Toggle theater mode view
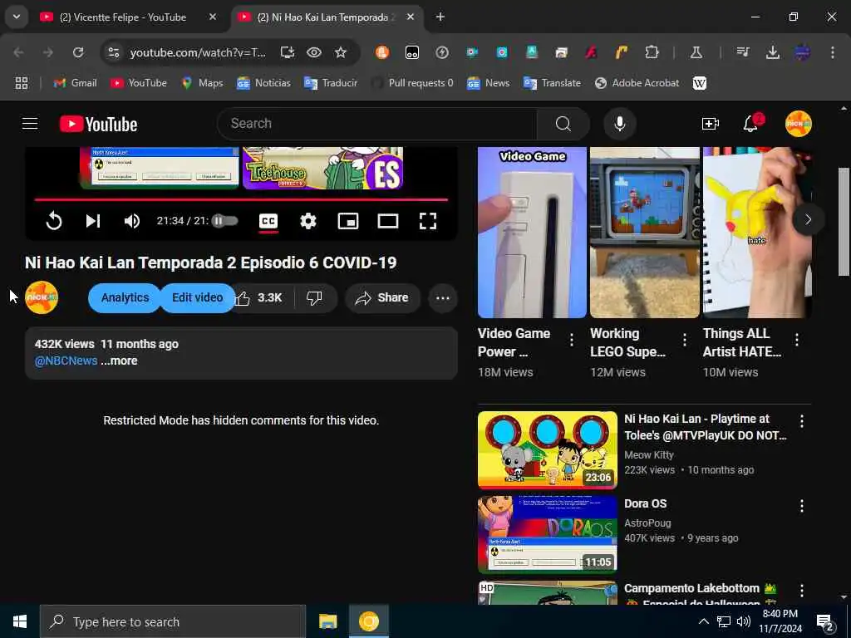This screenshot has width=851, height=638. (x=387, y=221)
